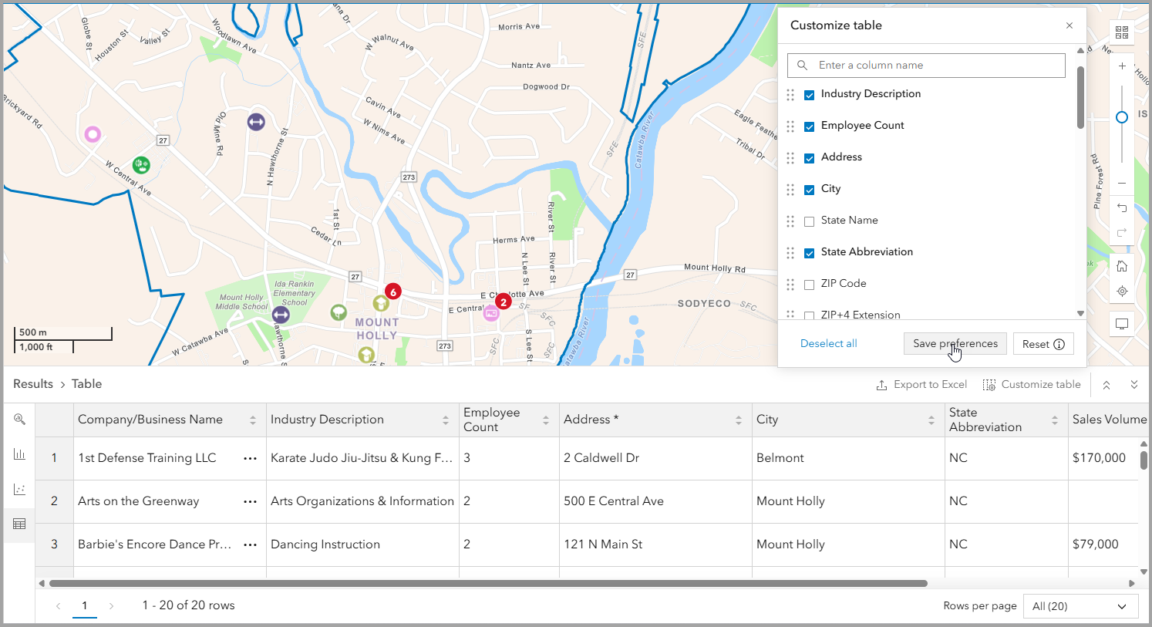Open options menu for 1st Defense Training LLC
Viewport: 1152px width, 627px height.
click(250, 458)
